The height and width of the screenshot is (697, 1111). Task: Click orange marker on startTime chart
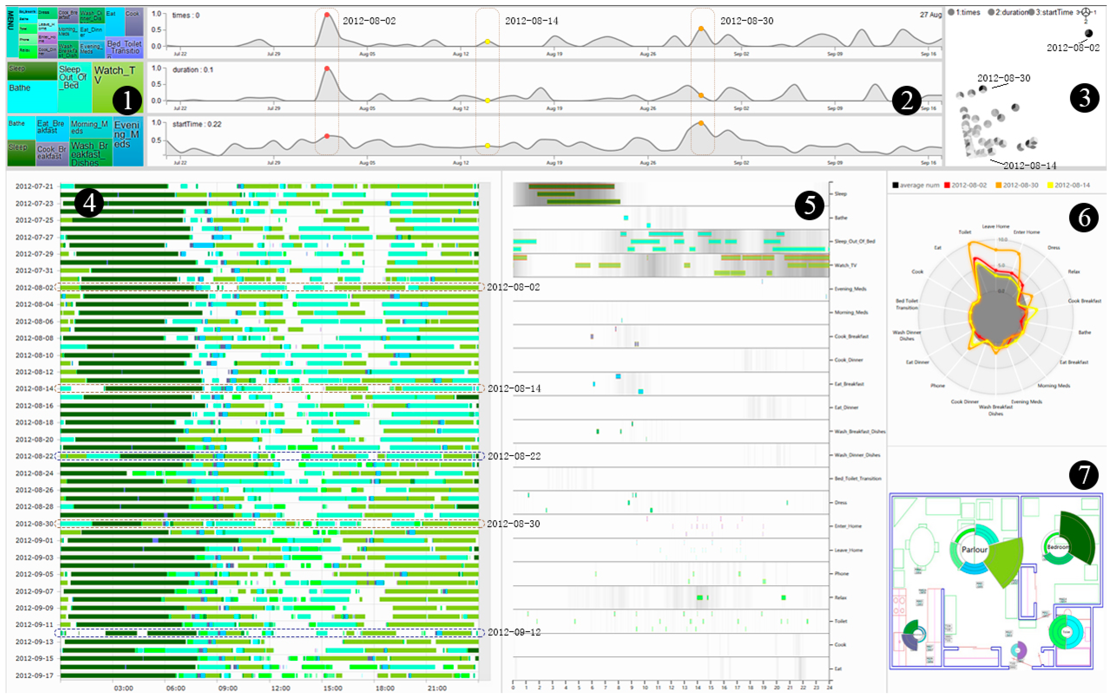(701, 123)
